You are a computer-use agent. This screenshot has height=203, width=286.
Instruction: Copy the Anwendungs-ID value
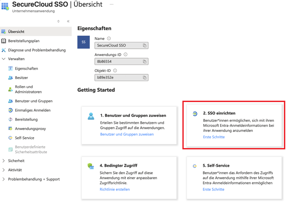pyautogui.click(x=145, y=61)
